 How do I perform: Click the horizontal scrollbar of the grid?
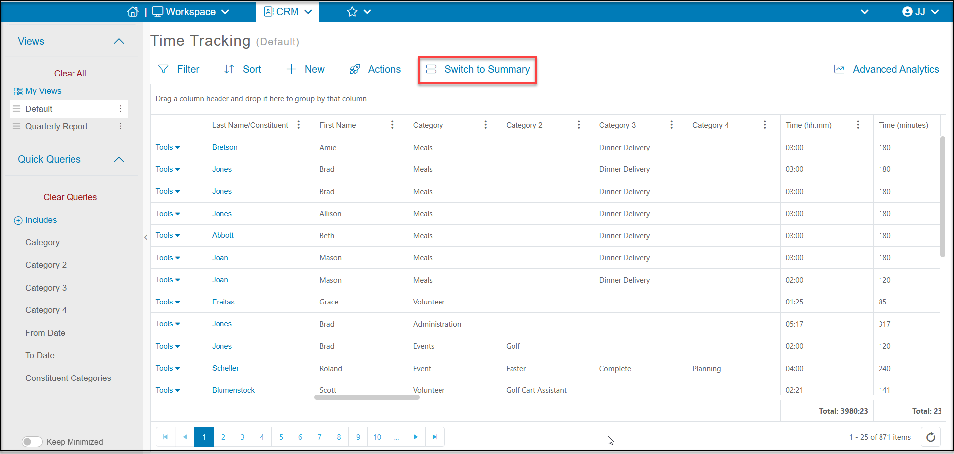pyautogui.click(x=367, y=397)
